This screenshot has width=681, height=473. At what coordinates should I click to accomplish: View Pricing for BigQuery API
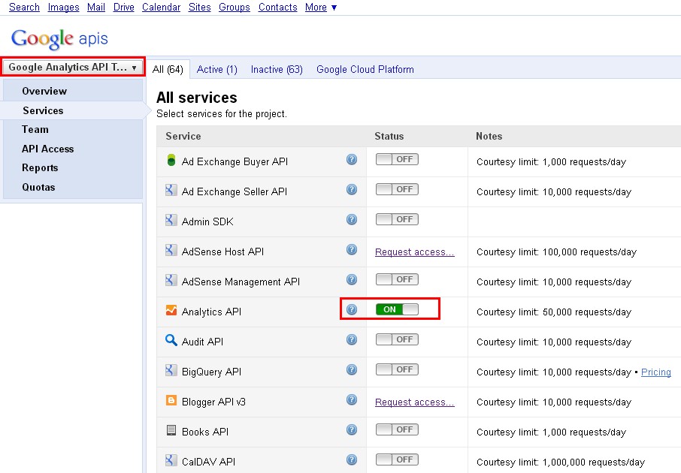point(655,372)
